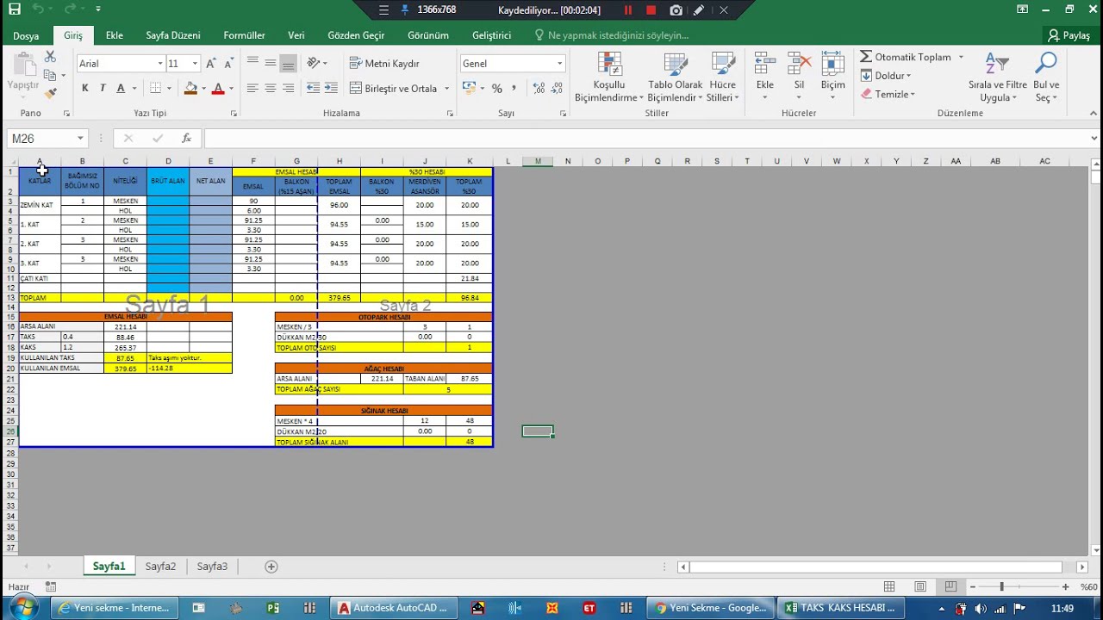
Task: Click inside the formula bar
Action: (646, 139)
